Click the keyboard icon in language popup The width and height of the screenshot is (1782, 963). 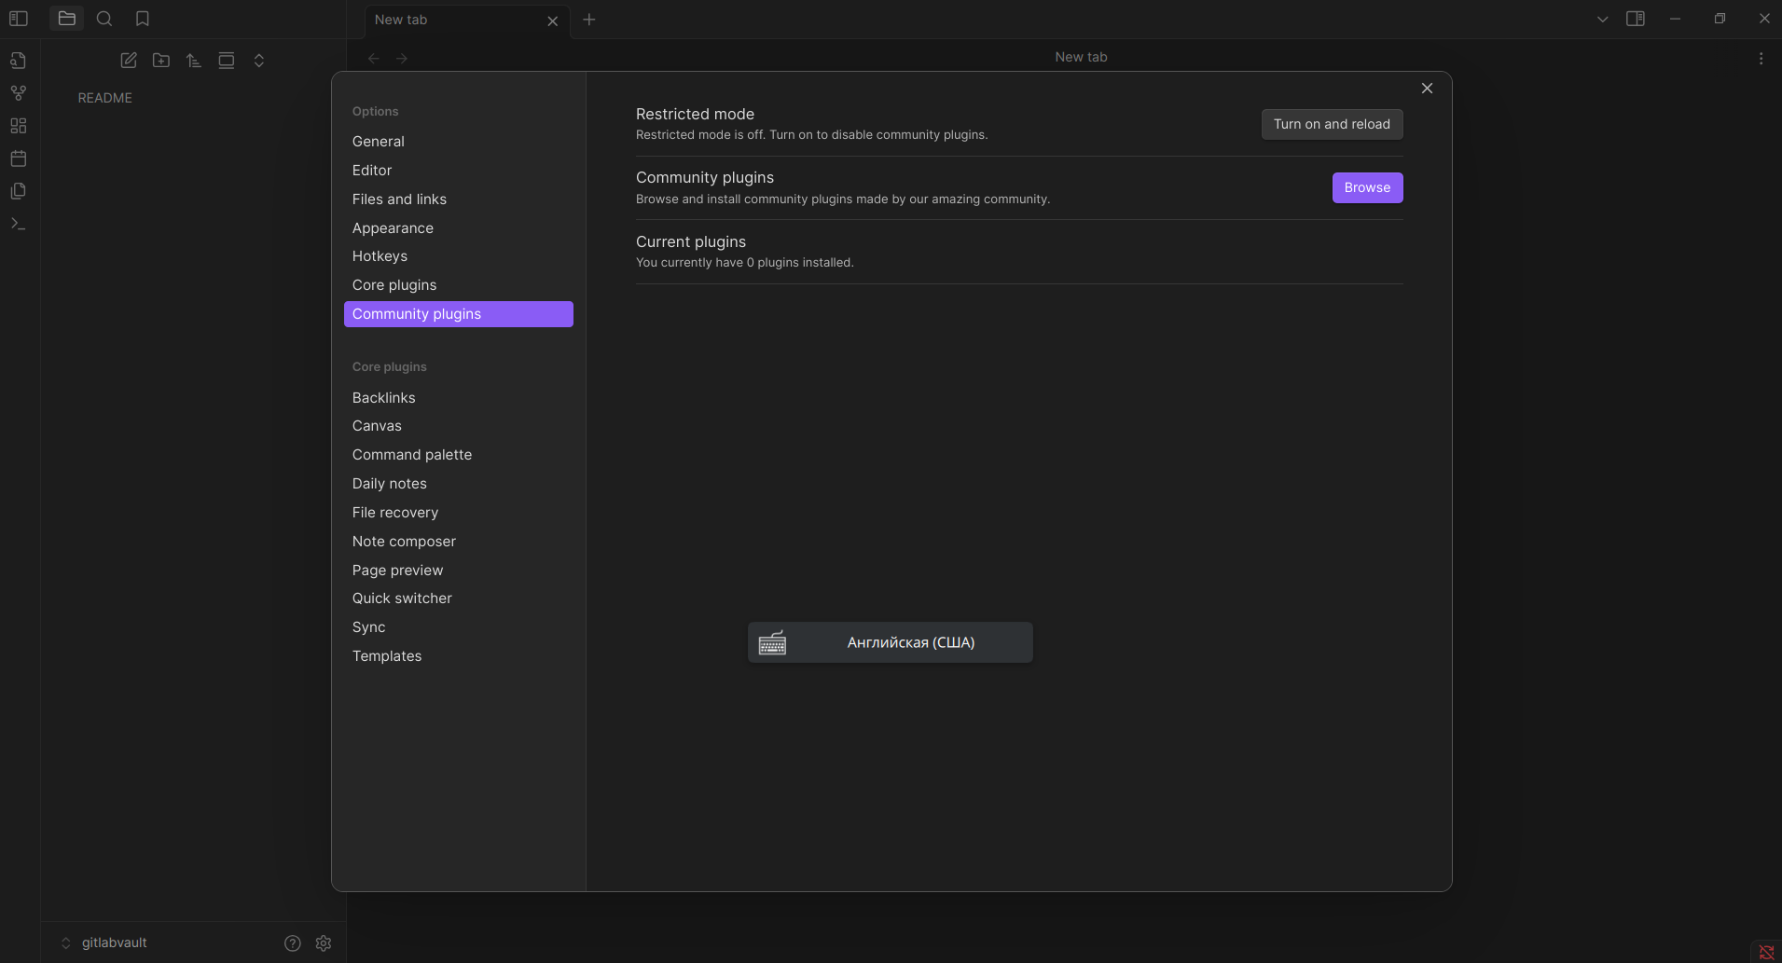772,643
